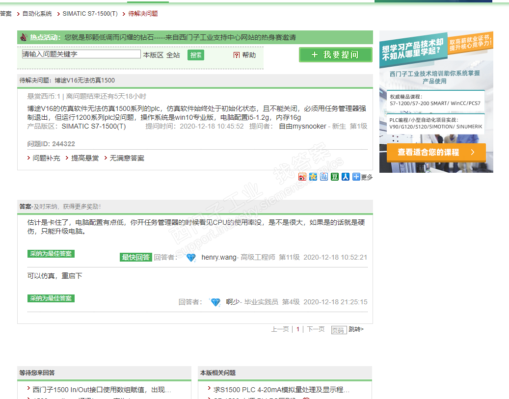Go to SIMATIC S7-1500(T) breadcrumb
The image size is (509, 399).
pyautogui.click(x=90, y=14)
